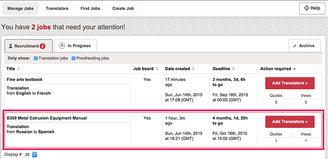
Task: Click the checkmark icon on Archive tab
Action: pos(295,46)
